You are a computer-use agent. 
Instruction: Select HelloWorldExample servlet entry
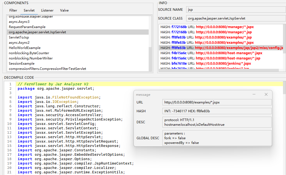pyautogui.click(x=25, y=48)
